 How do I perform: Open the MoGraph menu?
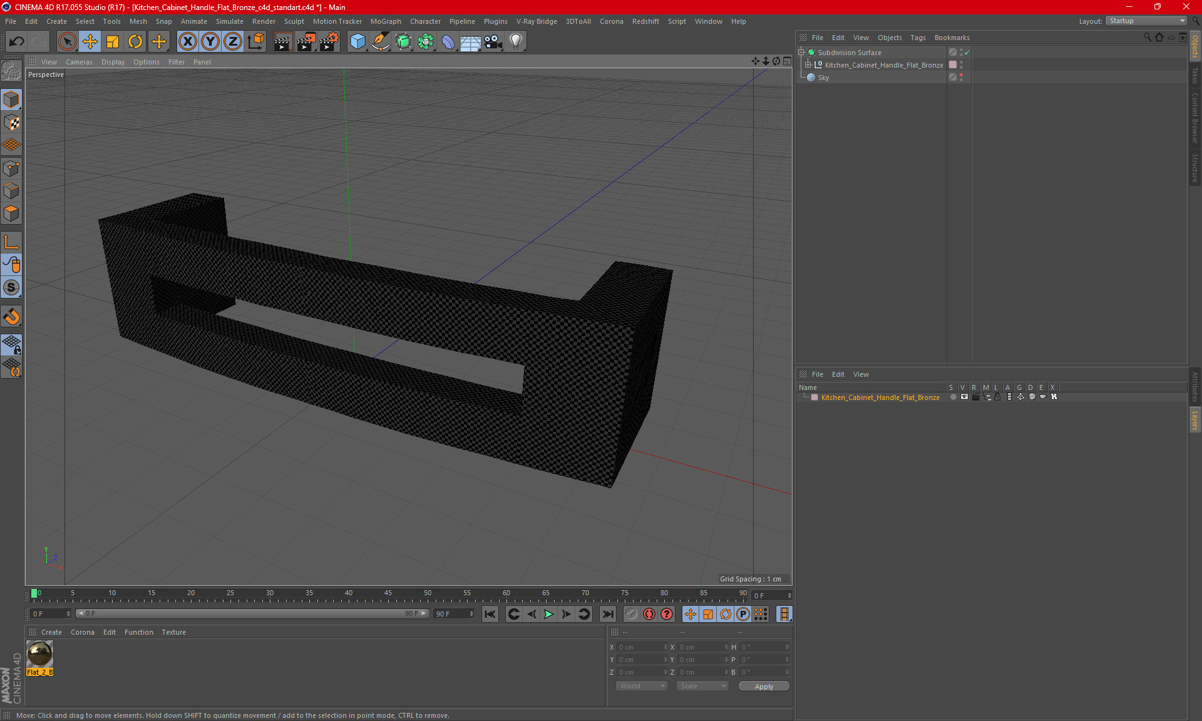coord(386,21)
